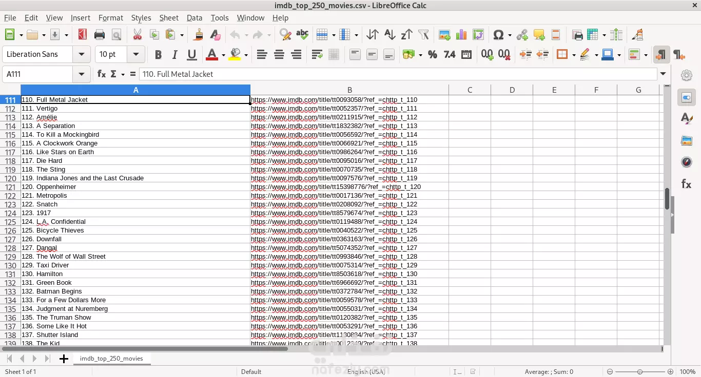
Task: Open Special Character dropdown arrow
Action: 510,35
